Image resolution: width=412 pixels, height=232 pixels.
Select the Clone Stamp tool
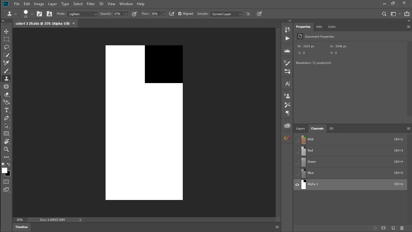tap(6, 79)
